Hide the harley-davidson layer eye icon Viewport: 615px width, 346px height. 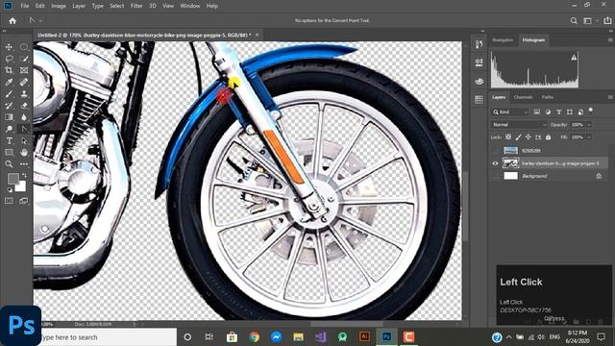tap(495, 163)
